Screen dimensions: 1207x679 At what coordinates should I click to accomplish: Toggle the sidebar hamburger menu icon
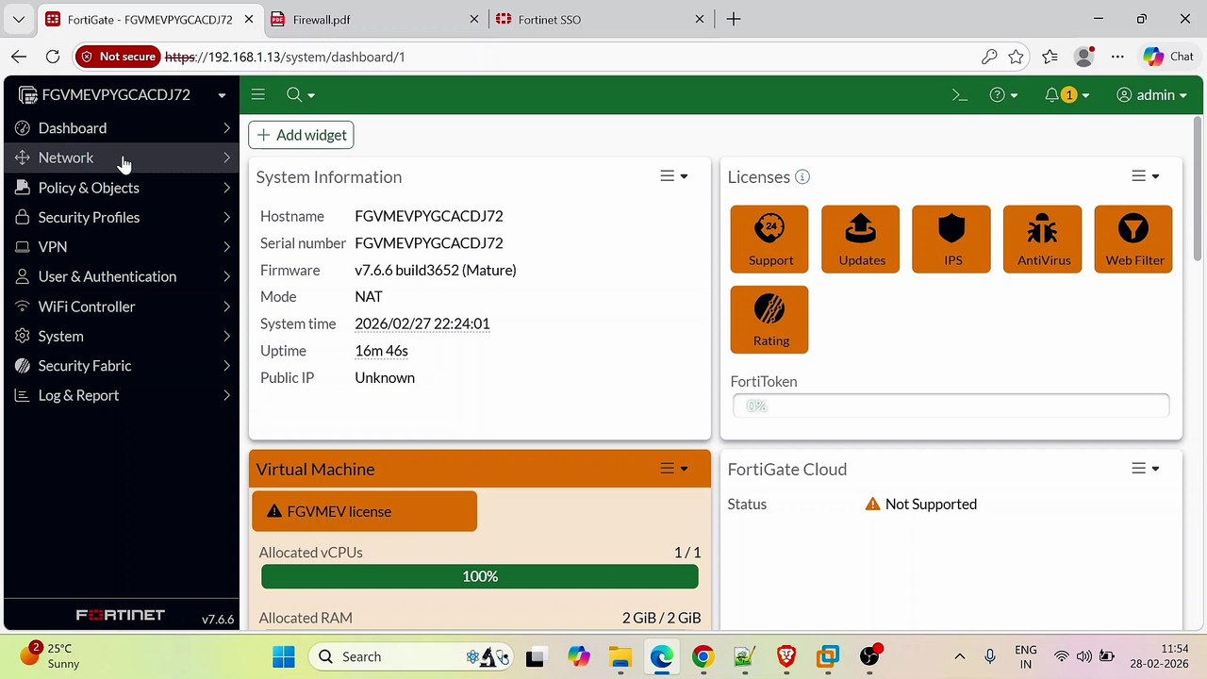tap(257, 94)
